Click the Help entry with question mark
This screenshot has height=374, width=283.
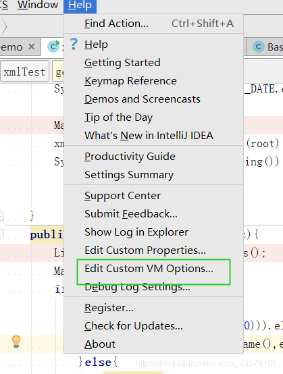coord(154,45)
